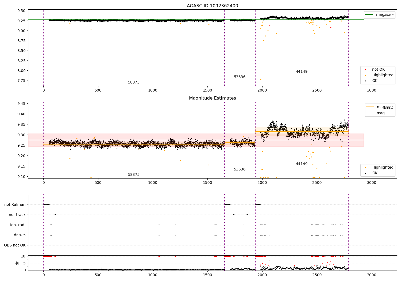Click the 'dr > 5' row label
The width and height of the screenshot is (401, 281).
(20, 235)
